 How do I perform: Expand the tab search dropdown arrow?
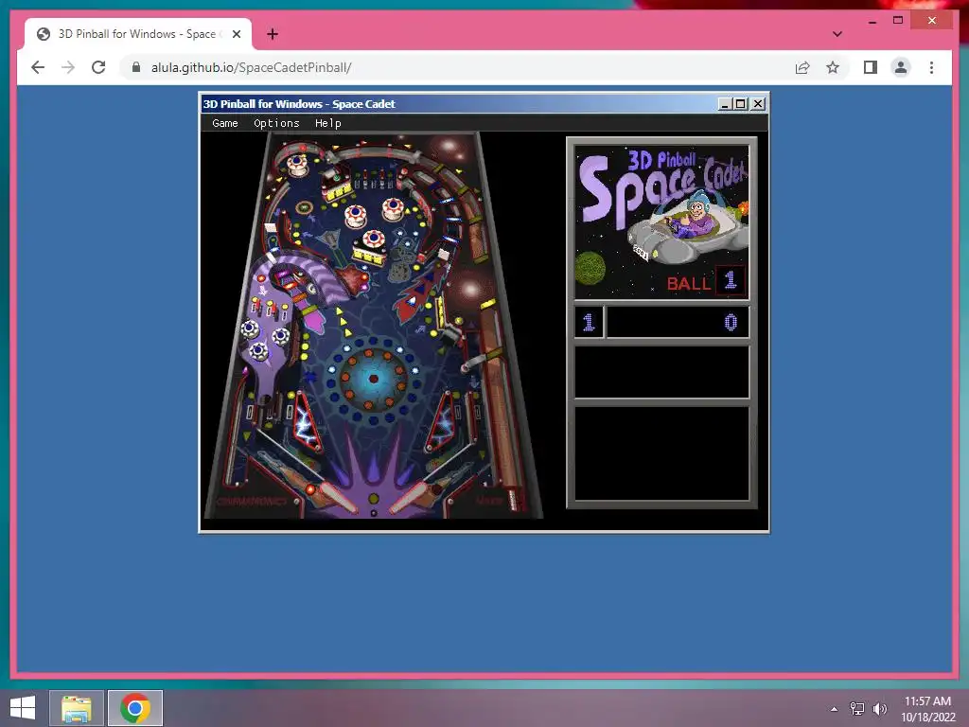point(837,34)
